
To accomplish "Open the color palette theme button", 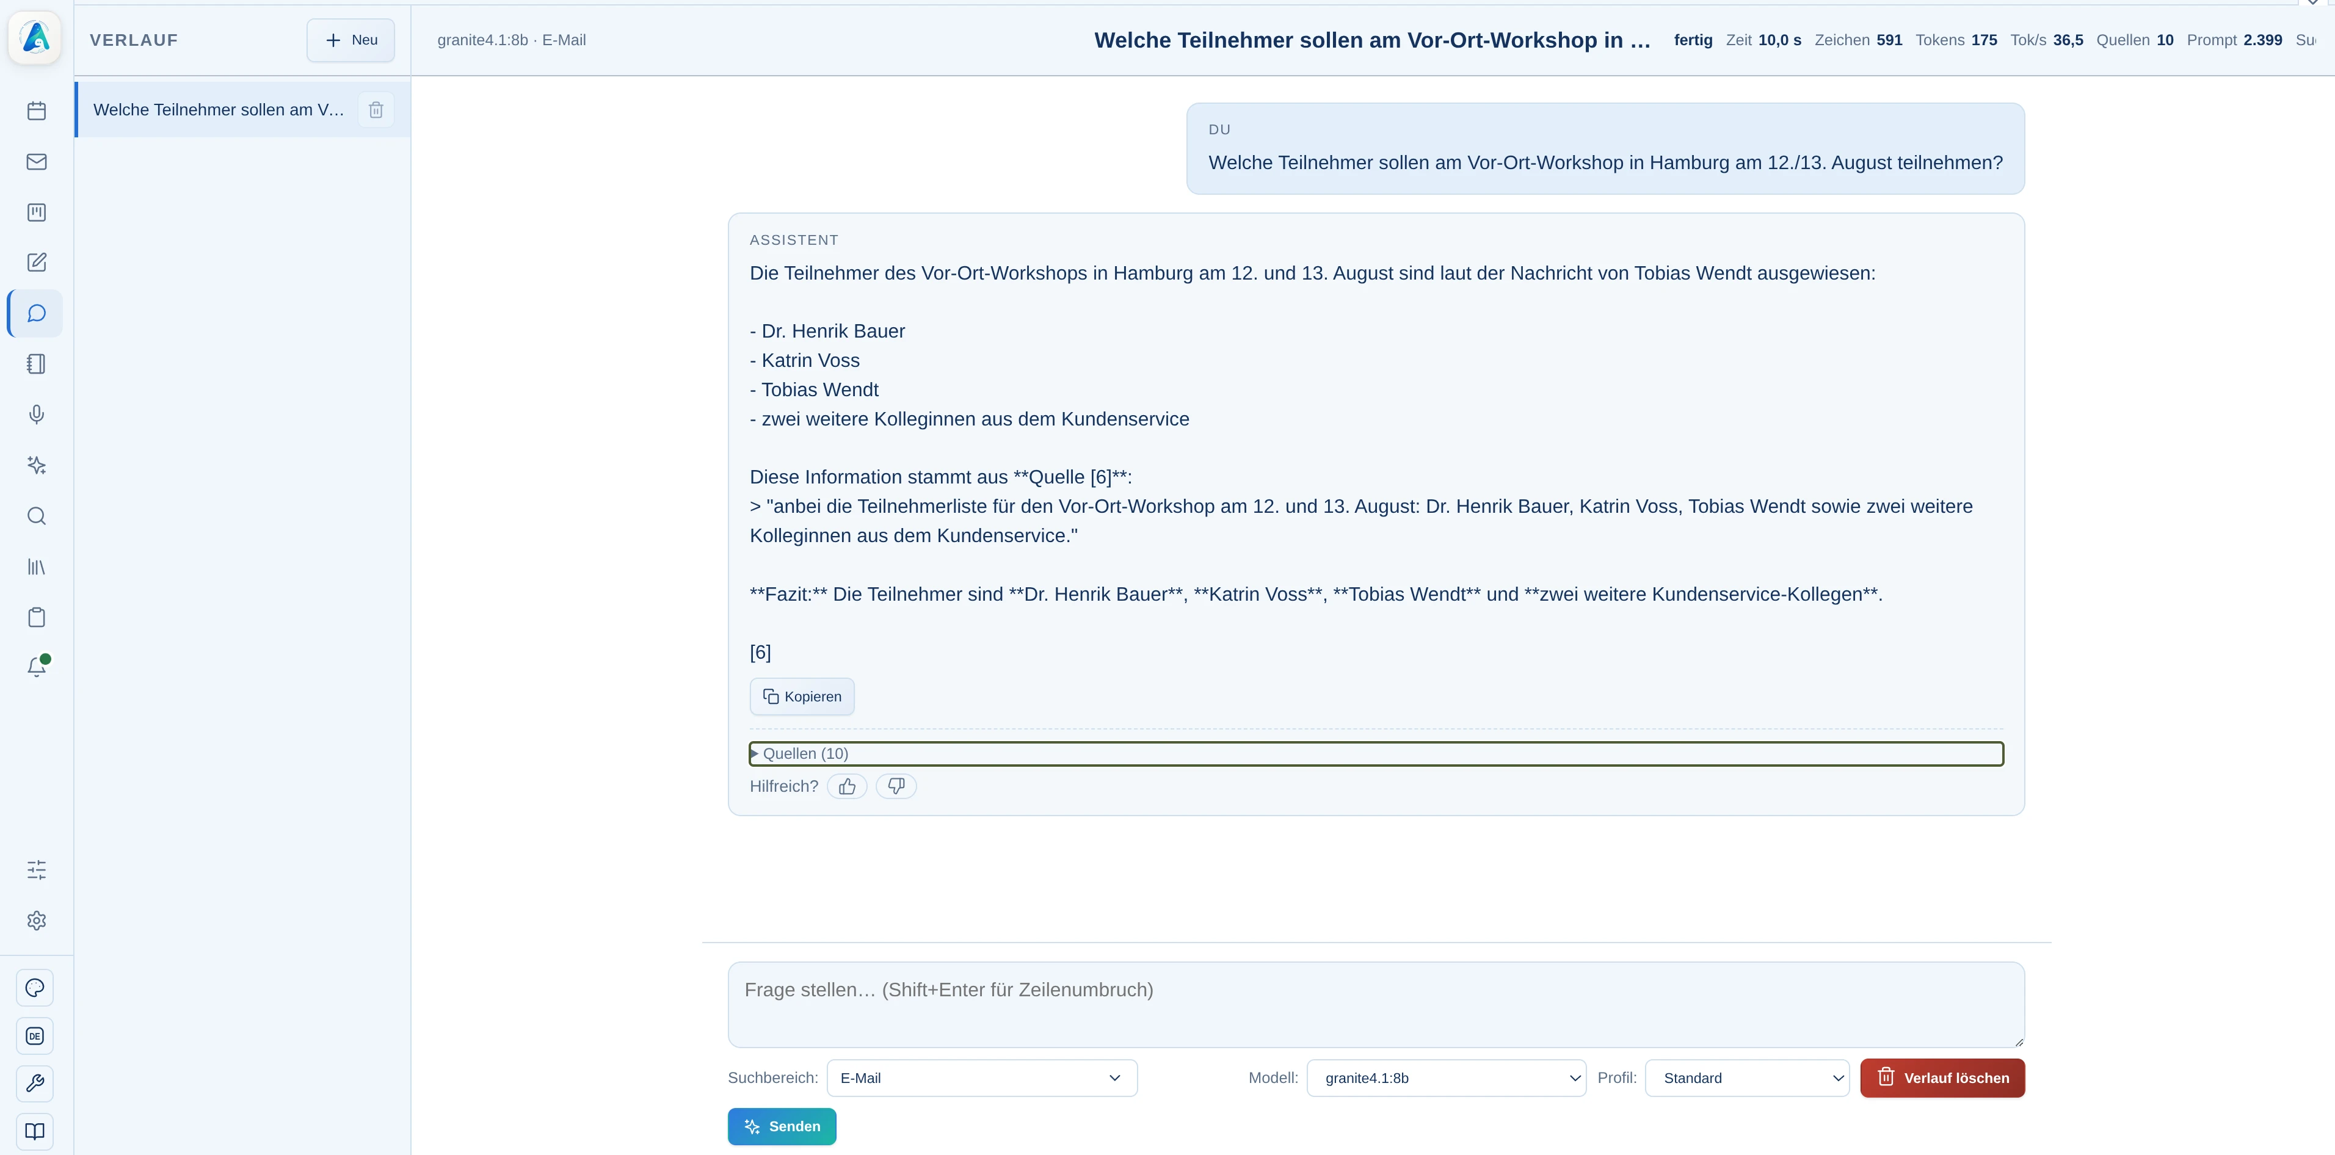I will coord(35,987).
